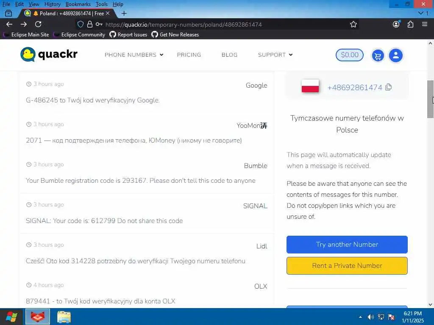The width and height of the screenshot is (434, 325).
Task: Go back with browser back arrow
Action: [9, 24]
